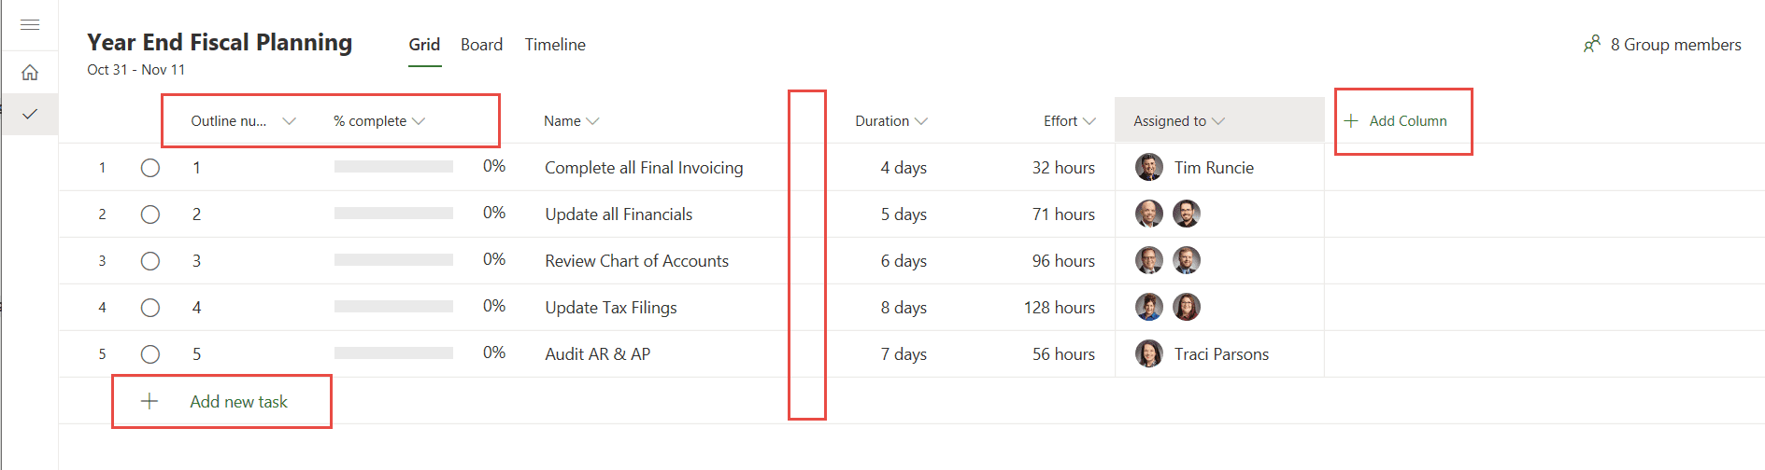
Task: Click the plus icon beside Add Column
Action: (x=1351, y=120)
